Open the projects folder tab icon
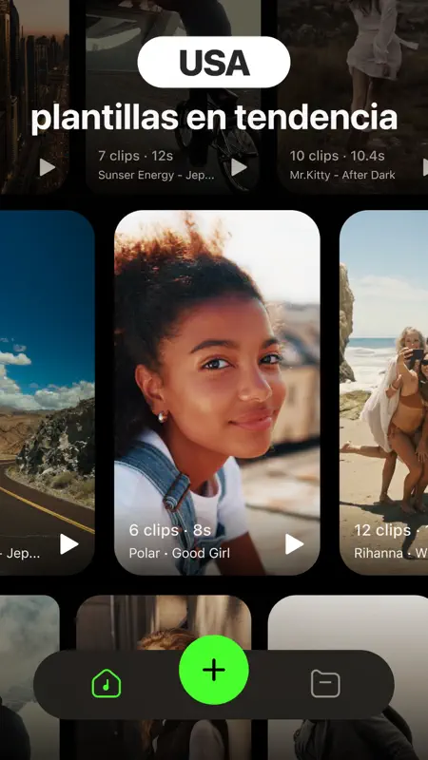Image resolution: width=428 pixels, height=760 pixels. coord(325,683)
